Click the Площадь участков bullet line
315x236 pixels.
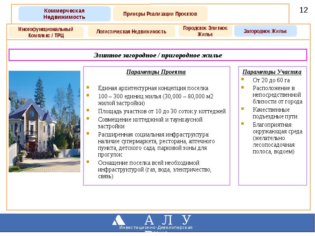pos(161,111)
